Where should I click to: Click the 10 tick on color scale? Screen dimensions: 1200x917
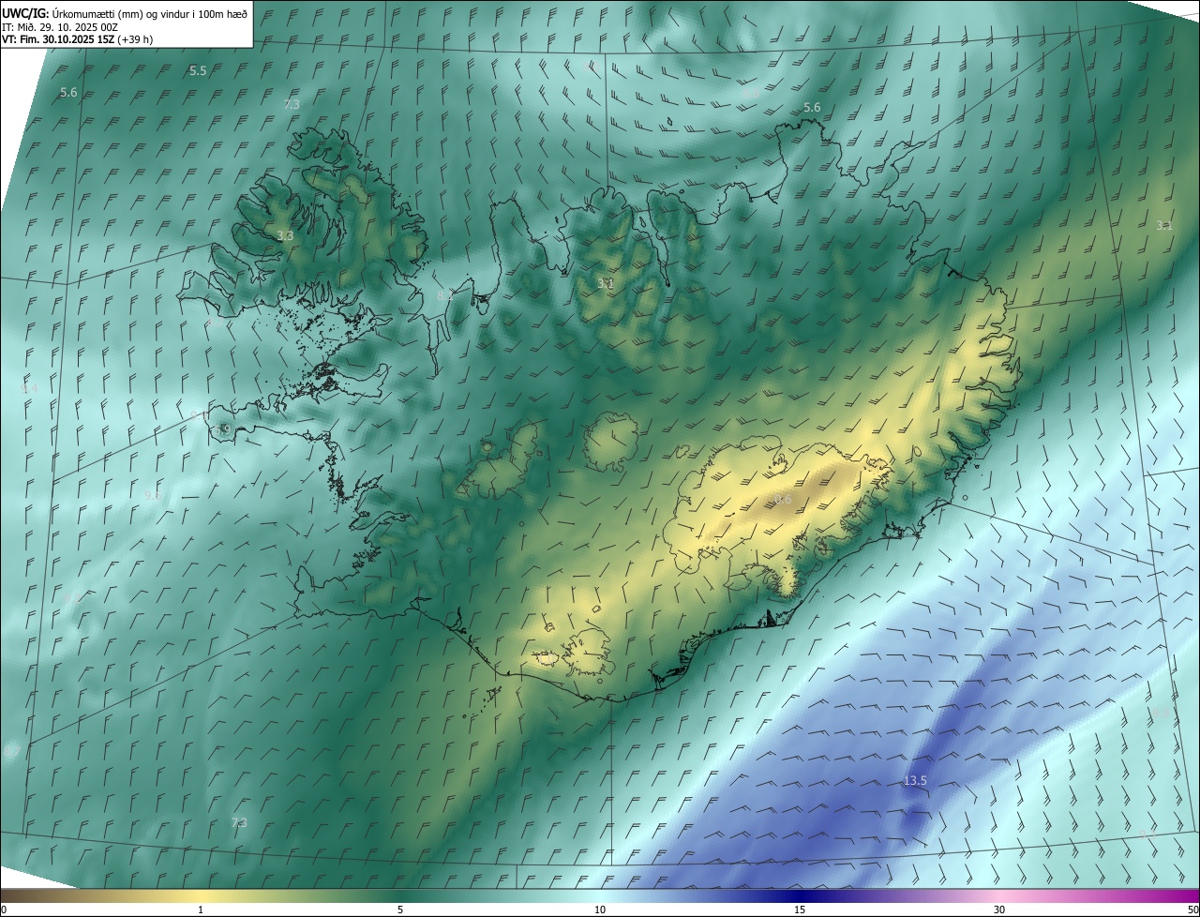(600, 910)
